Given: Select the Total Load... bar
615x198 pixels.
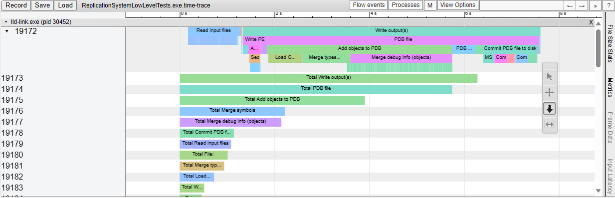Looking at the screenshot, I should tap(197, 177).
